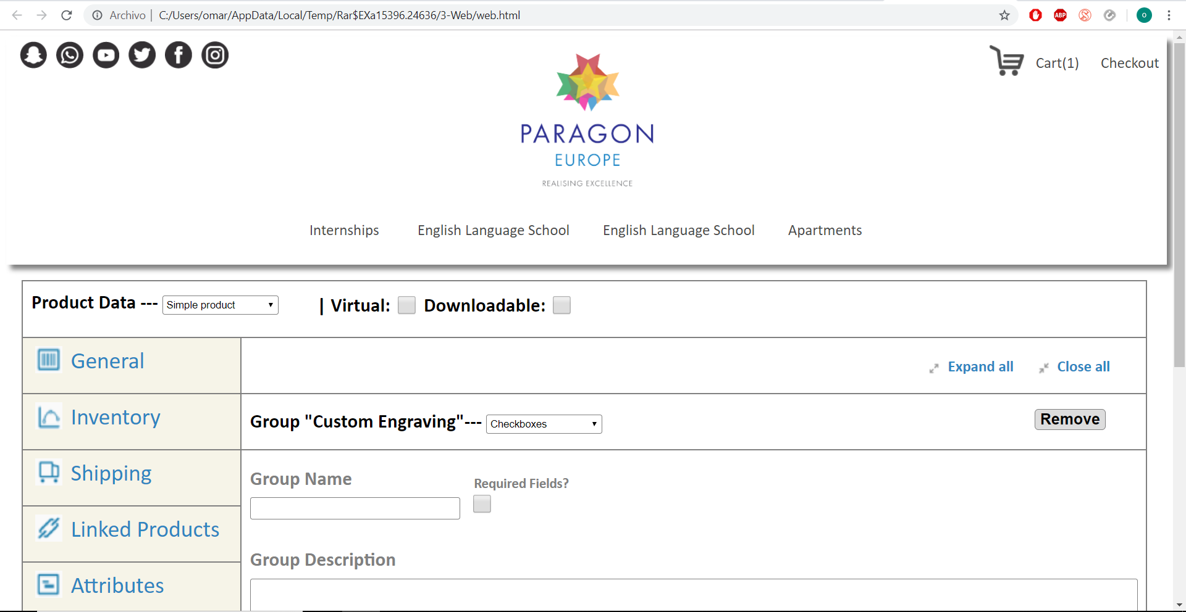1186x612 pixels.
Task: Open the Twitter social icon
Action: tap(142, 55)
